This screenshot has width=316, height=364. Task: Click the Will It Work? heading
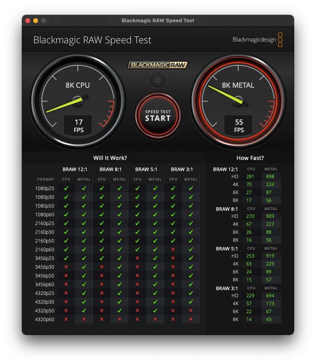pyautogui.click(x=110, y=158)
